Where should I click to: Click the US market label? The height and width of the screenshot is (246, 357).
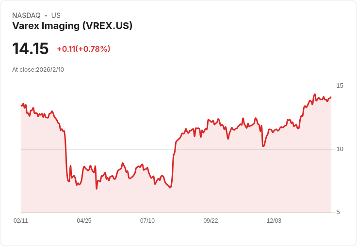pyautogui.click(x=56, y=15)
